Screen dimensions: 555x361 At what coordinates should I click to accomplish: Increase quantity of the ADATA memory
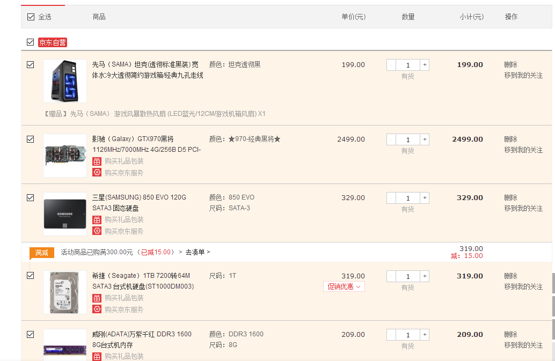tap(425, 335)
